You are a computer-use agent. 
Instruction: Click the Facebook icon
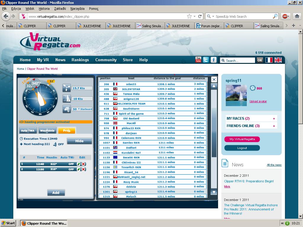click(x=214, y=60)
